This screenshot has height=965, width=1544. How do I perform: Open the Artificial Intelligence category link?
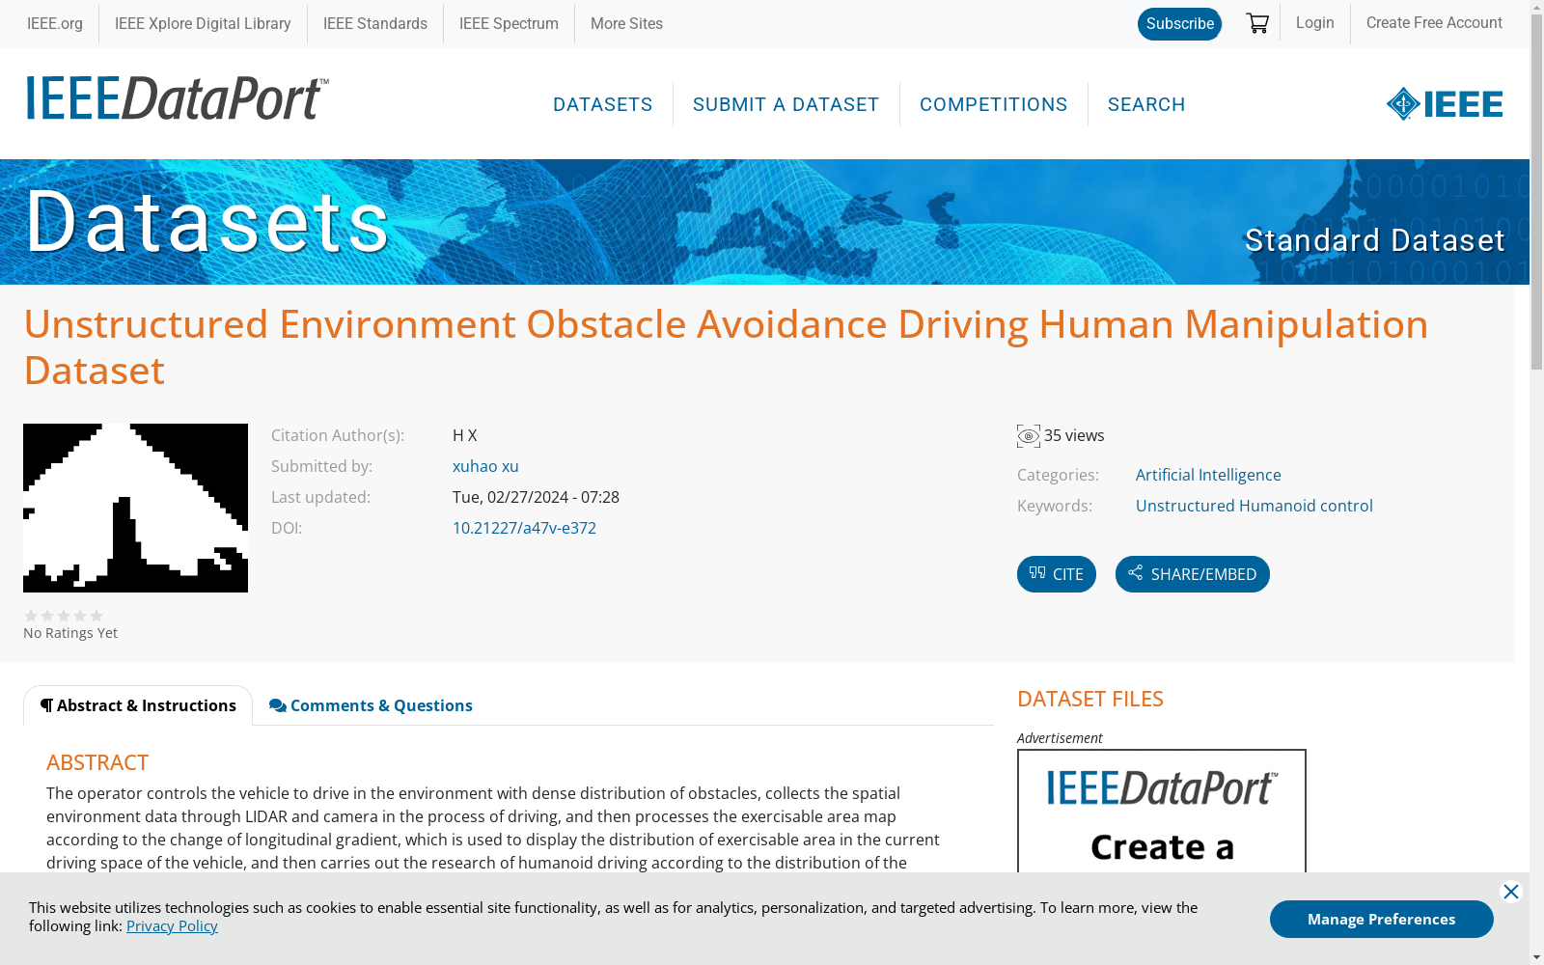tap(1208, 475)
